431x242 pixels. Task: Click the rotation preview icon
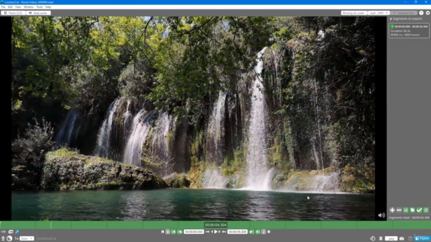coord(372,239)
